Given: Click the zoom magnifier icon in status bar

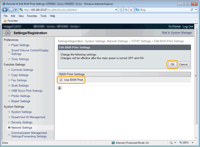Looking at the screenshot, I should tap(180, 143).
